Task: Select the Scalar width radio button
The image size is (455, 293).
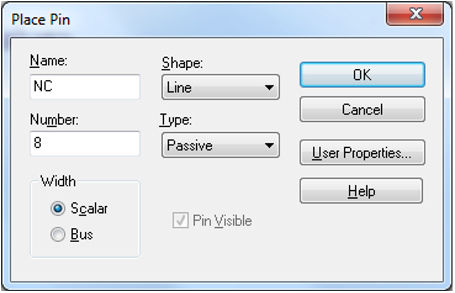Action: coord(58,209)
